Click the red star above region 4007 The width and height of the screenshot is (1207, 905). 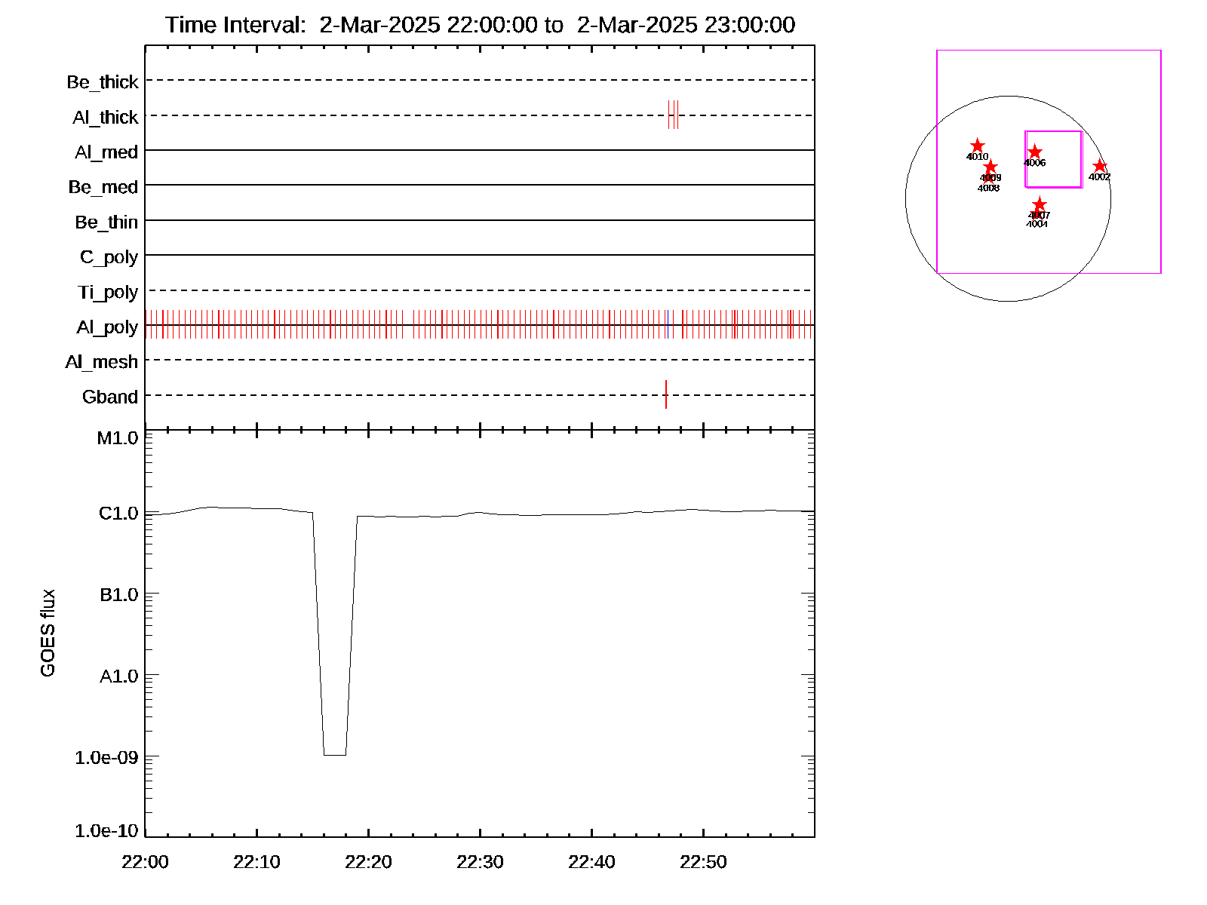[1039, 204]
